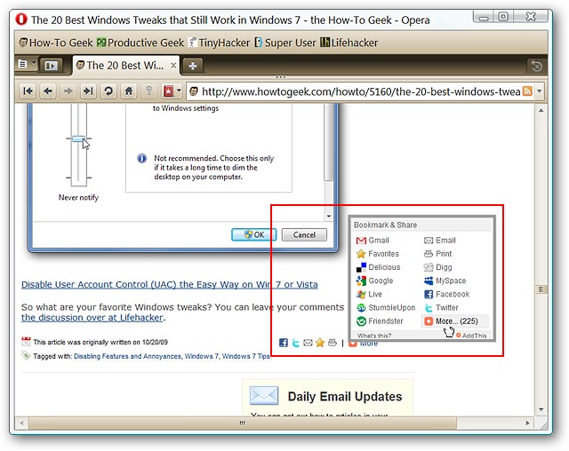This screenshot has height=451, width=569.
Task: Click the email envelope icon below article
Action: (308, 343)
